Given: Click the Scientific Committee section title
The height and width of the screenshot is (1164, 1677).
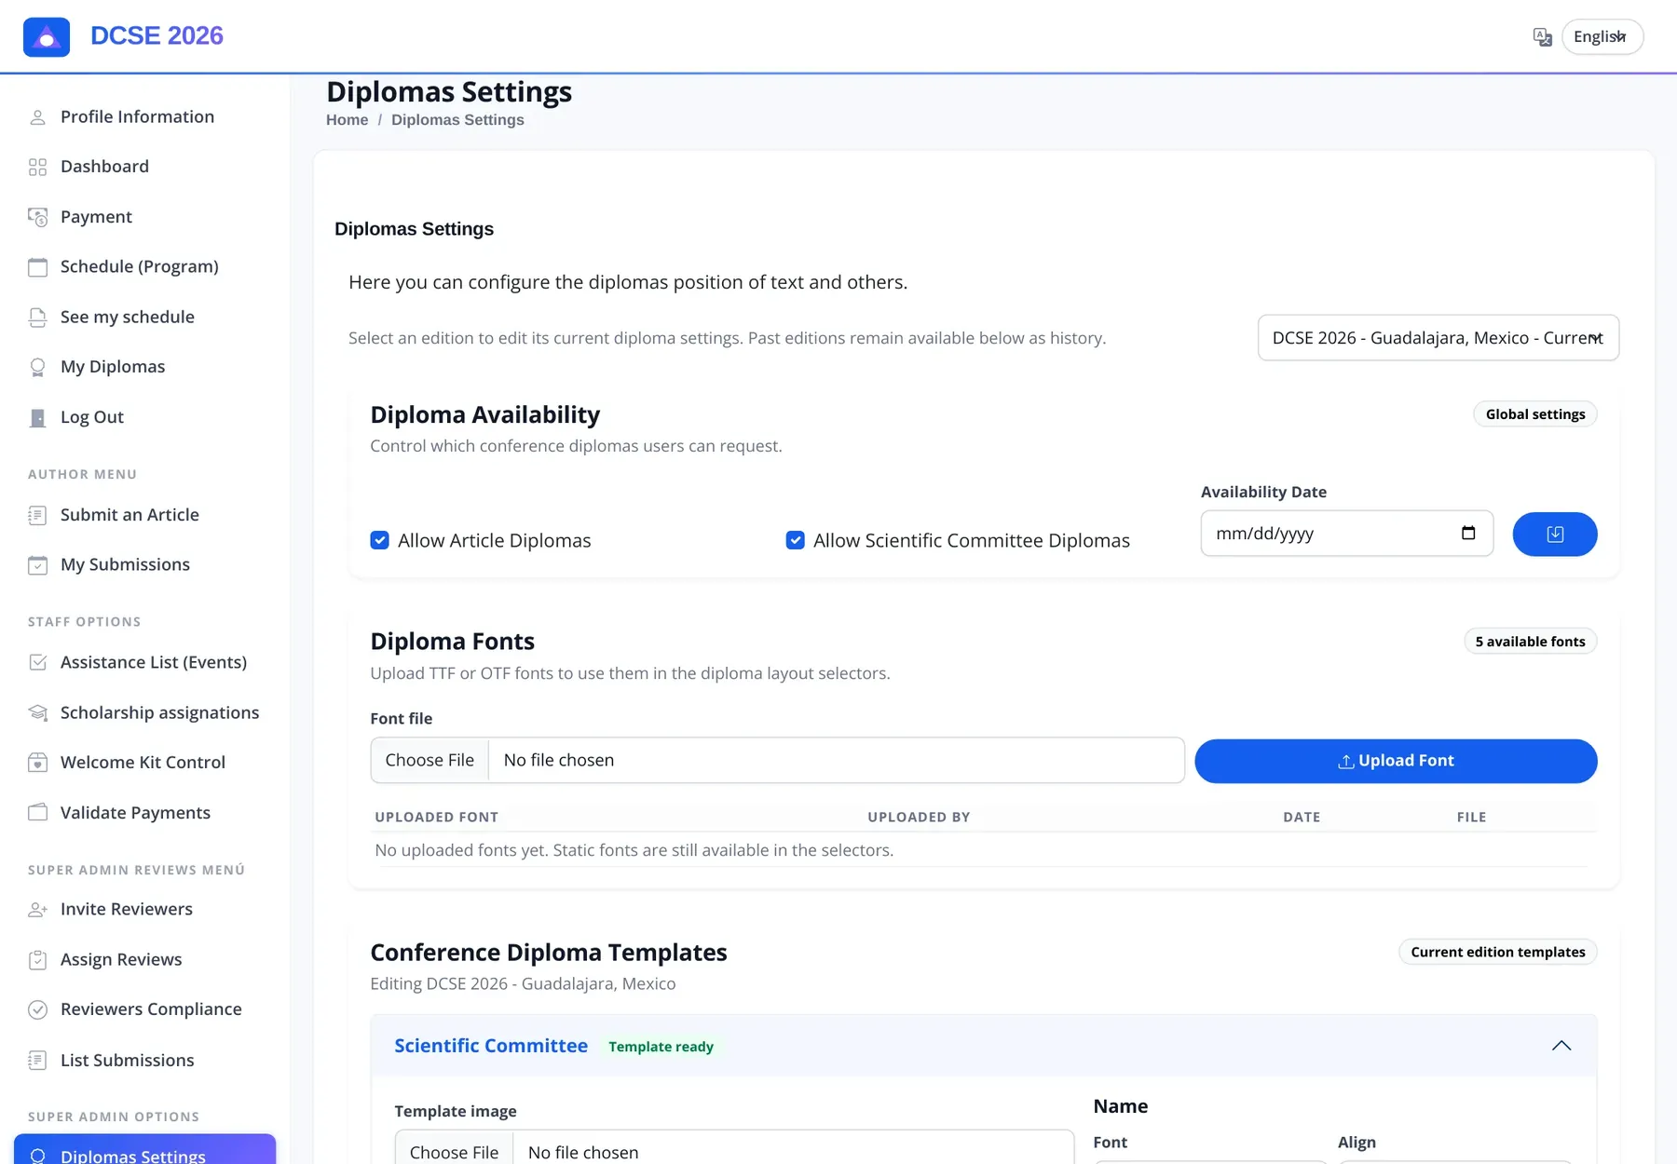Looking at the screenshot, I should [x=491, y=1046].
